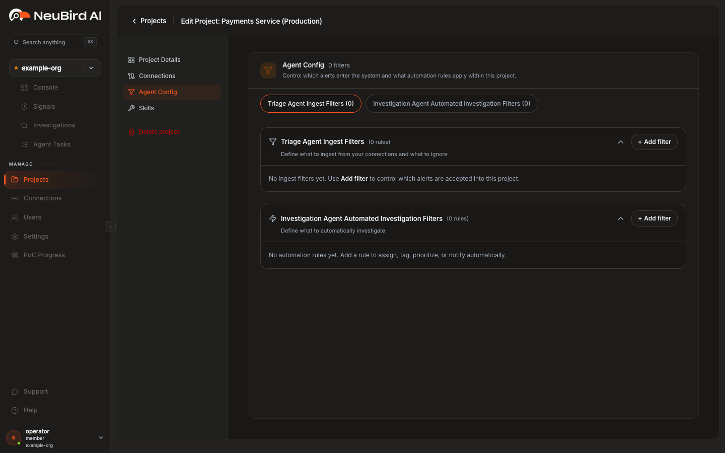
Task: Click the Users people icon
Action: pyautogui.click(x=15, y=217)
